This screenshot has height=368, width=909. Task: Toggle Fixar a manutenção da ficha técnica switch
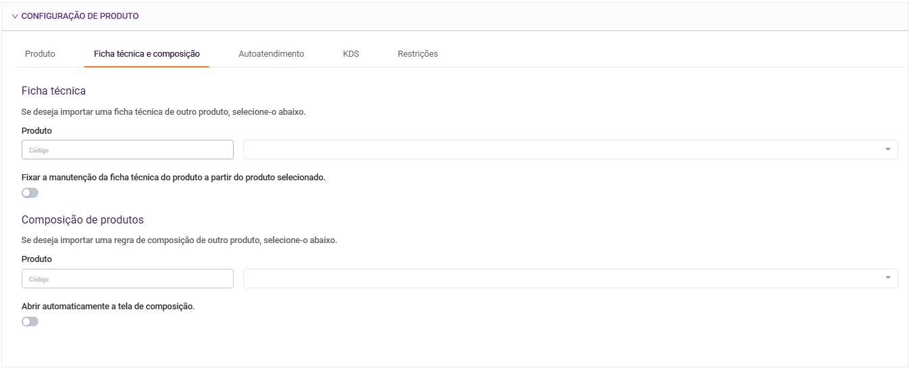click(x=30, y=193)
